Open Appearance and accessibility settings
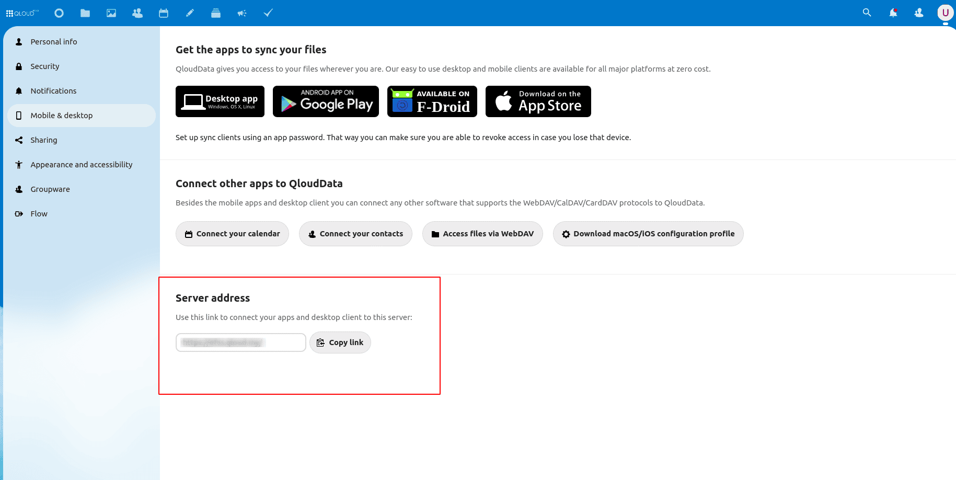956x480 pixels. pos(82,165)
